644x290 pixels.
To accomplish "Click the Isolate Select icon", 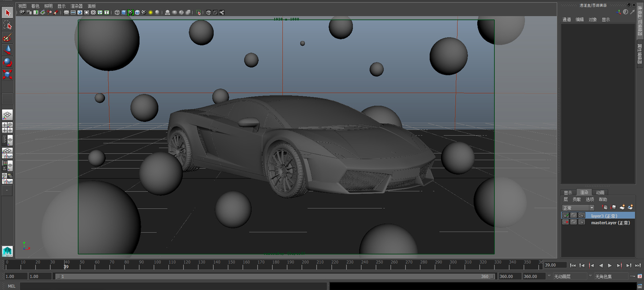I will (x=199, y=13).
